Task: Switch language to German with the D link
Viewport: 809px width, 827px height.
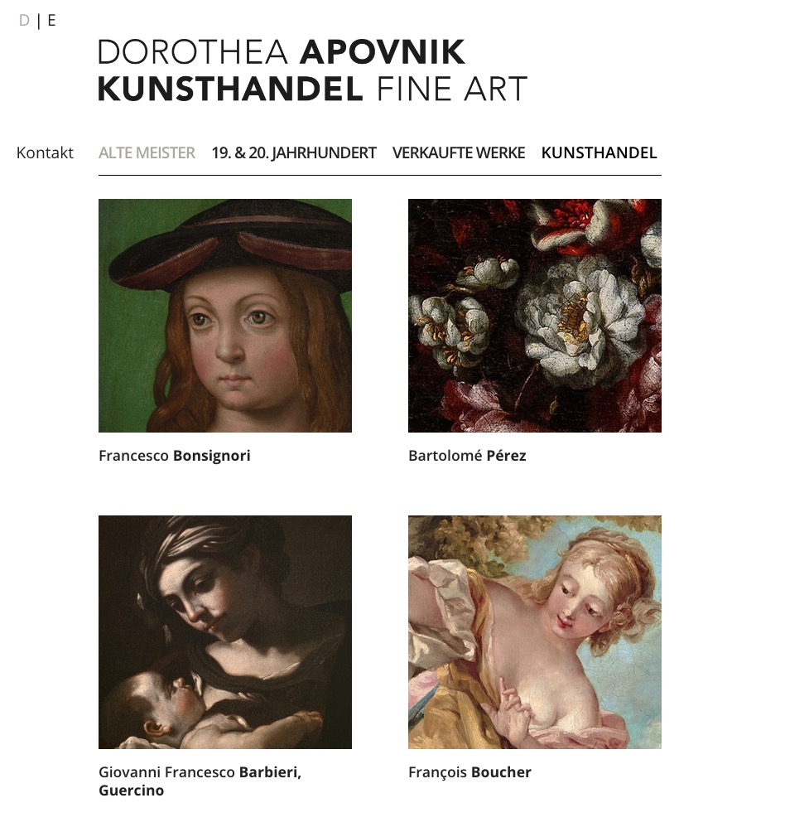Action: (24, 21)
